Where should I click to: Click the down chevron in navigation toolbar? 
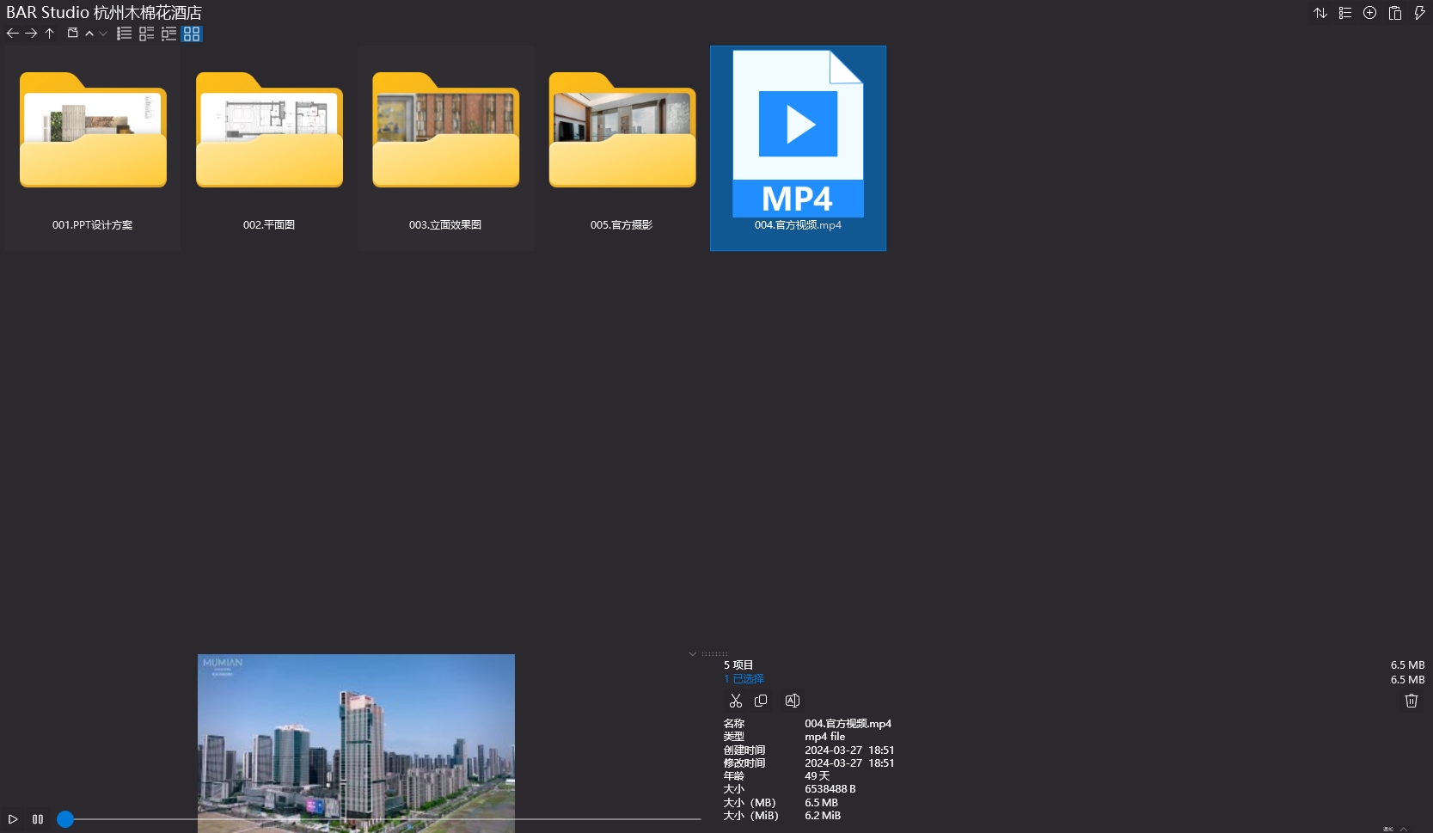pos(103,34)
